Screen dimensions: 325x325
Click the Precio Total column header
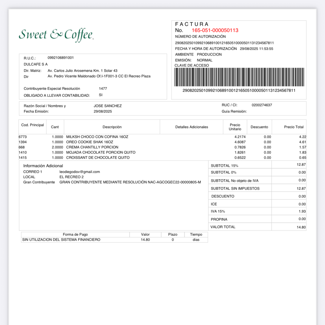click(x=294, y=127)
